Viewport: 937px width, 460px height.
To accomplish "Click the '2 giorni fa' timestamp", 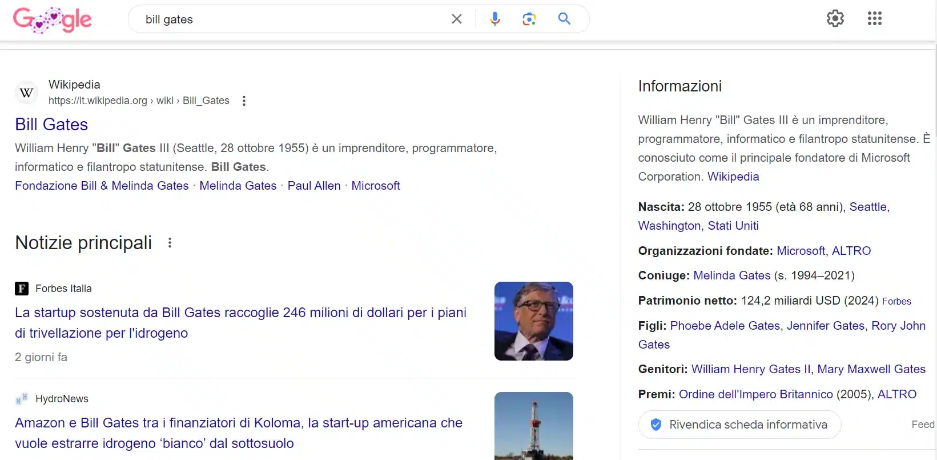I will [41, 357].
